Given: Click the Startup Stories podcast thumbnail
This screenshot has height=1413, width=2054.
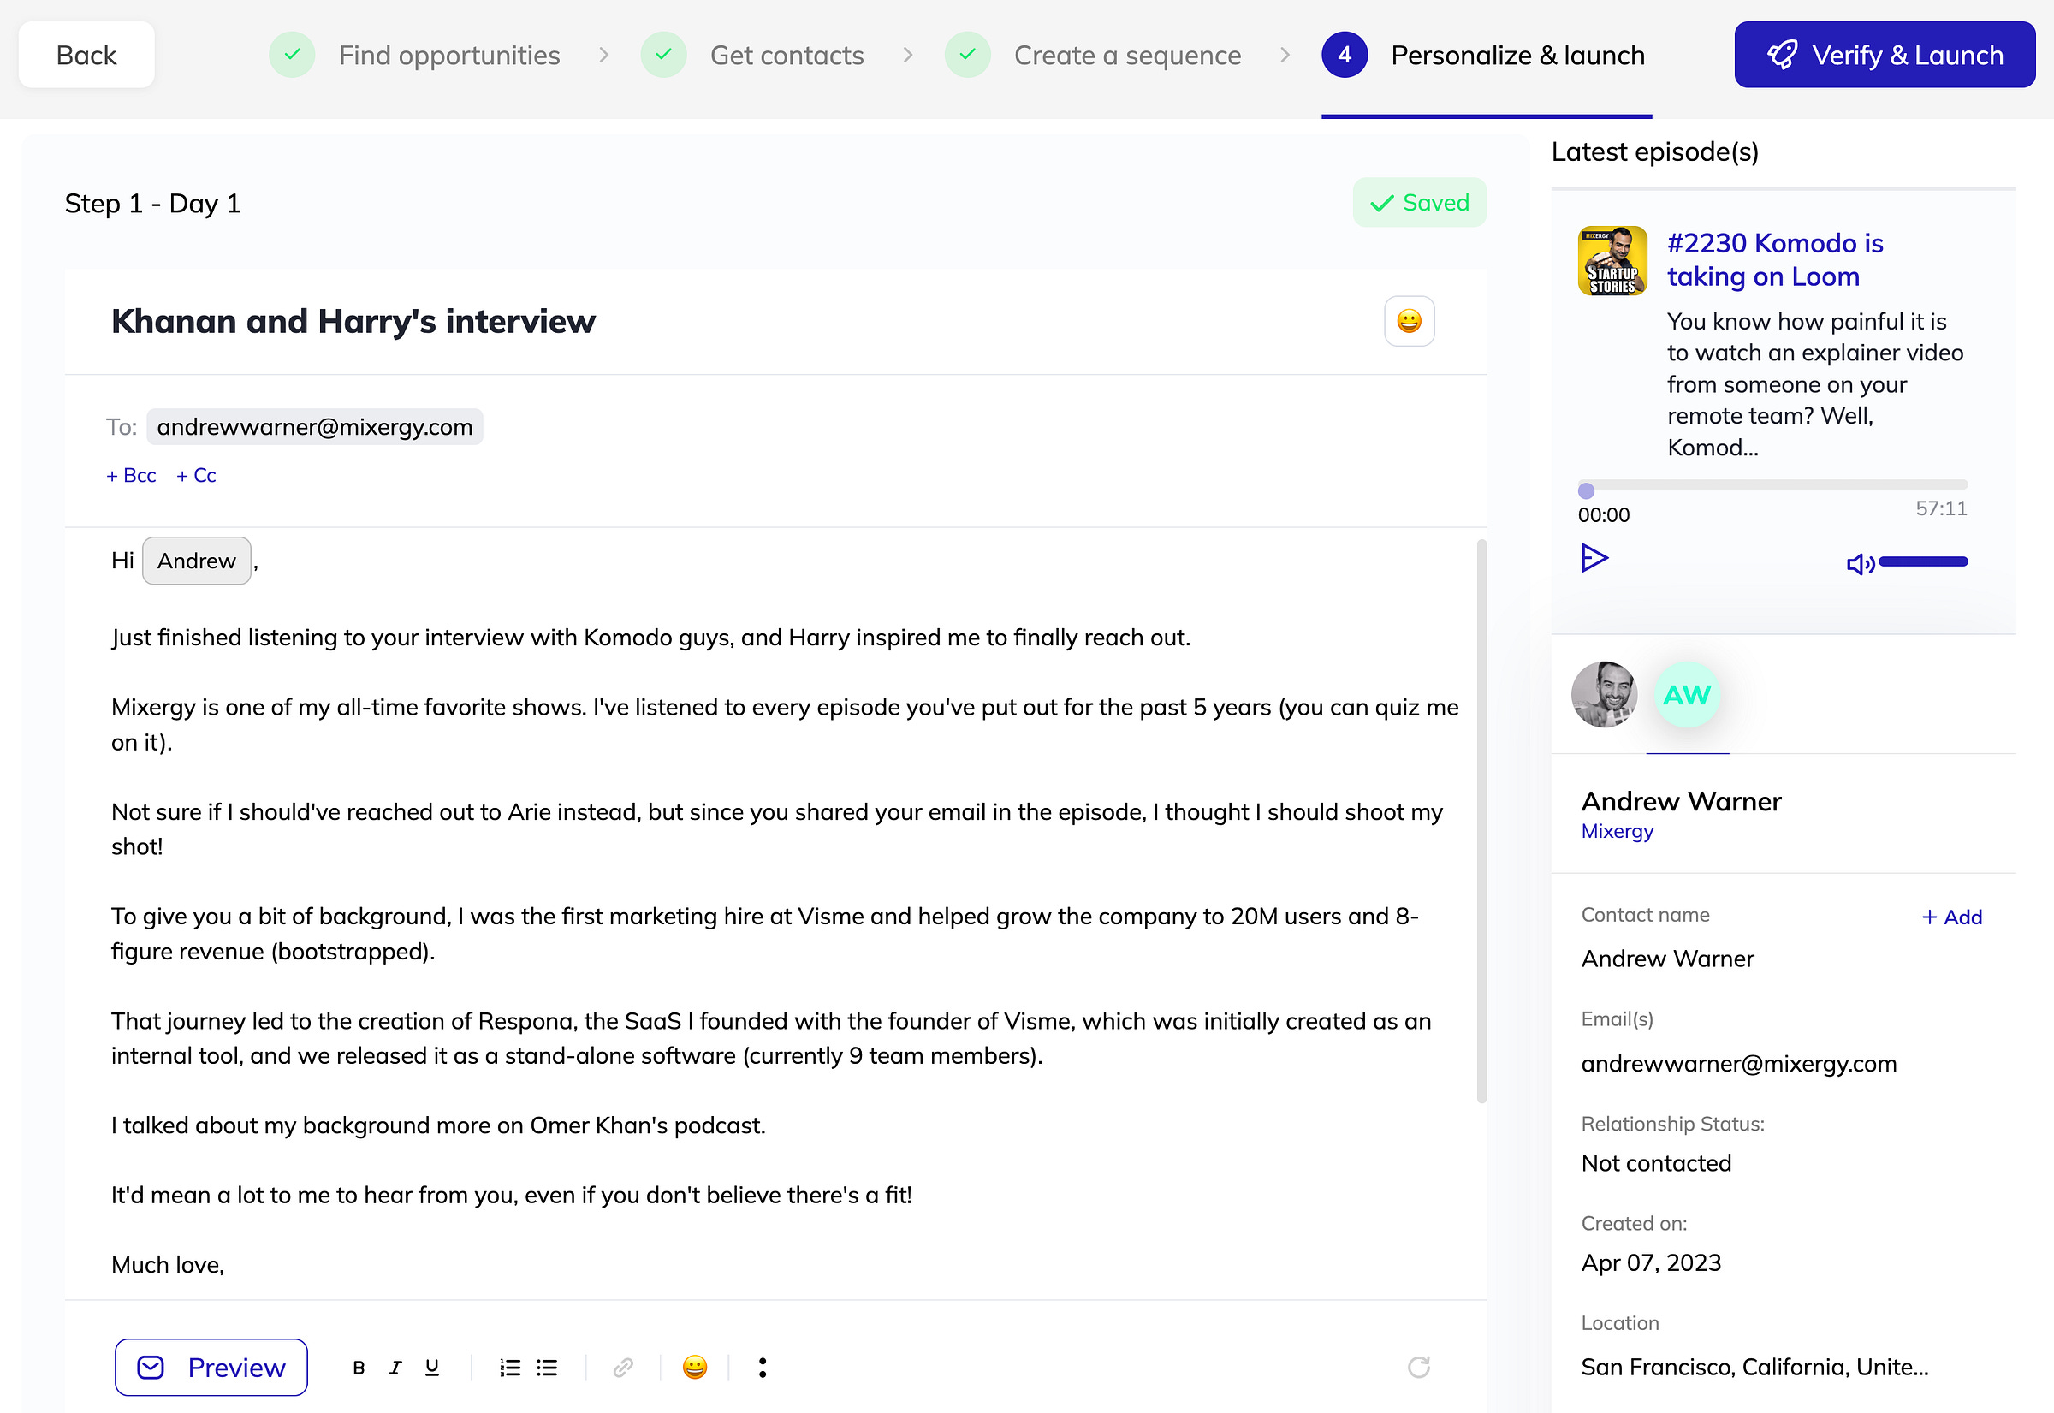Looking at the screenshot, I should (1612, 260).
